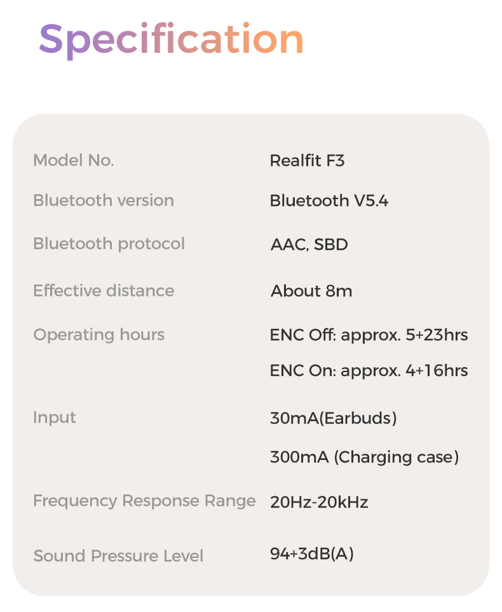502x612 pixels.
Task: Select the 94+3dB(A) value
Action: 311,554
